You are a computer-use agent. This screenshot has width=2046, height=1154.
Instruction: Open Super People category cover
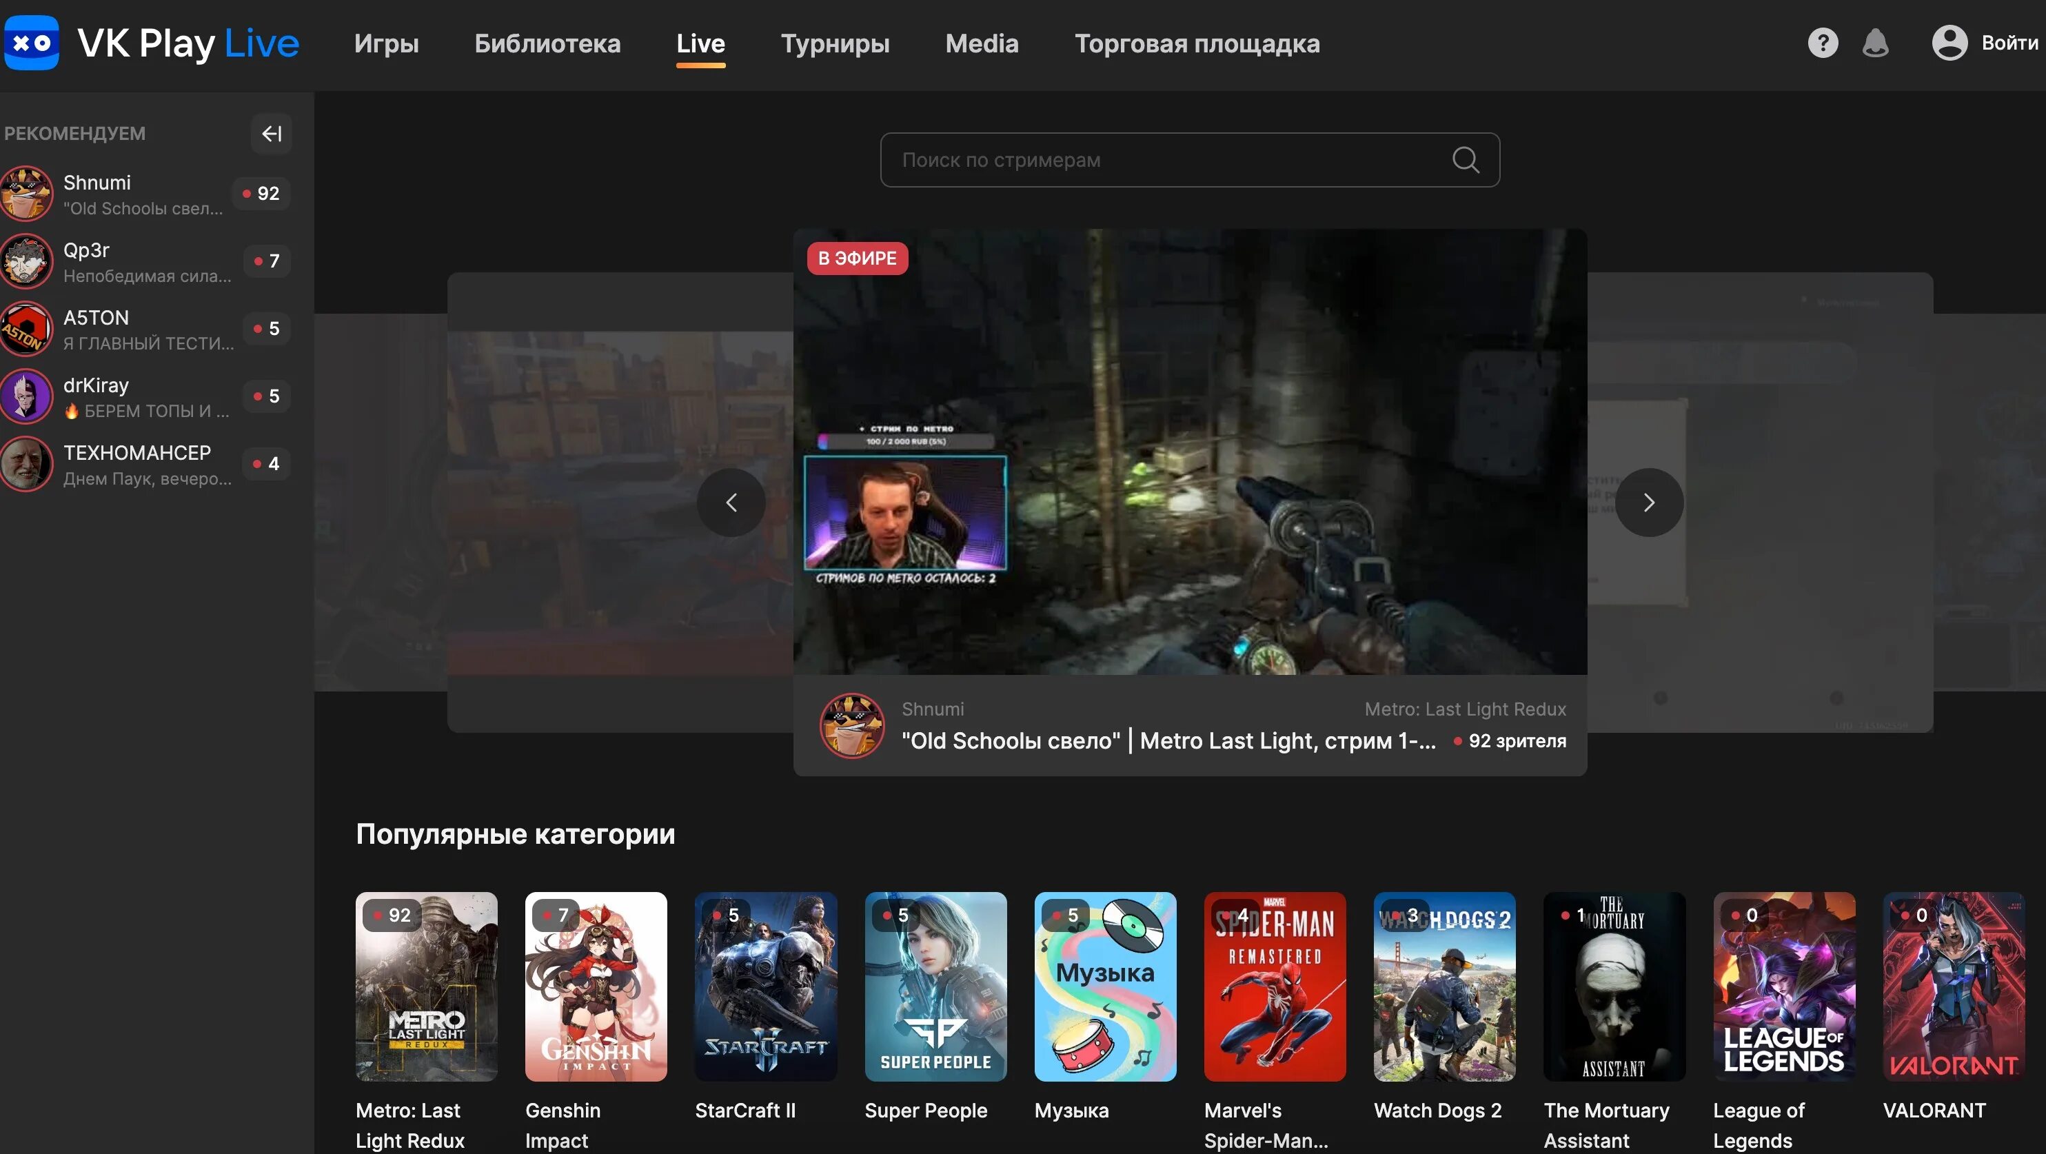[935, 986]
